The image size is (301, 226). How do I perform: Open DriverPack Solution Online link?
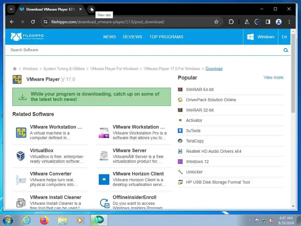[x=211, y=100]
